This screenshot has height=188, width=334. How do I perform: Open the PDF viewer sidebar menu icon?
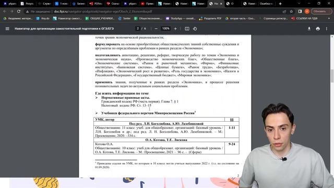click(x=7, y=29)
